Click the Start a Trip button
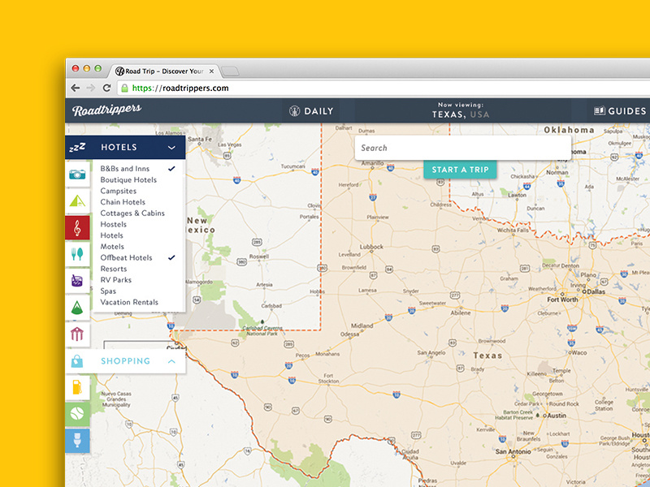 point(460,170)
